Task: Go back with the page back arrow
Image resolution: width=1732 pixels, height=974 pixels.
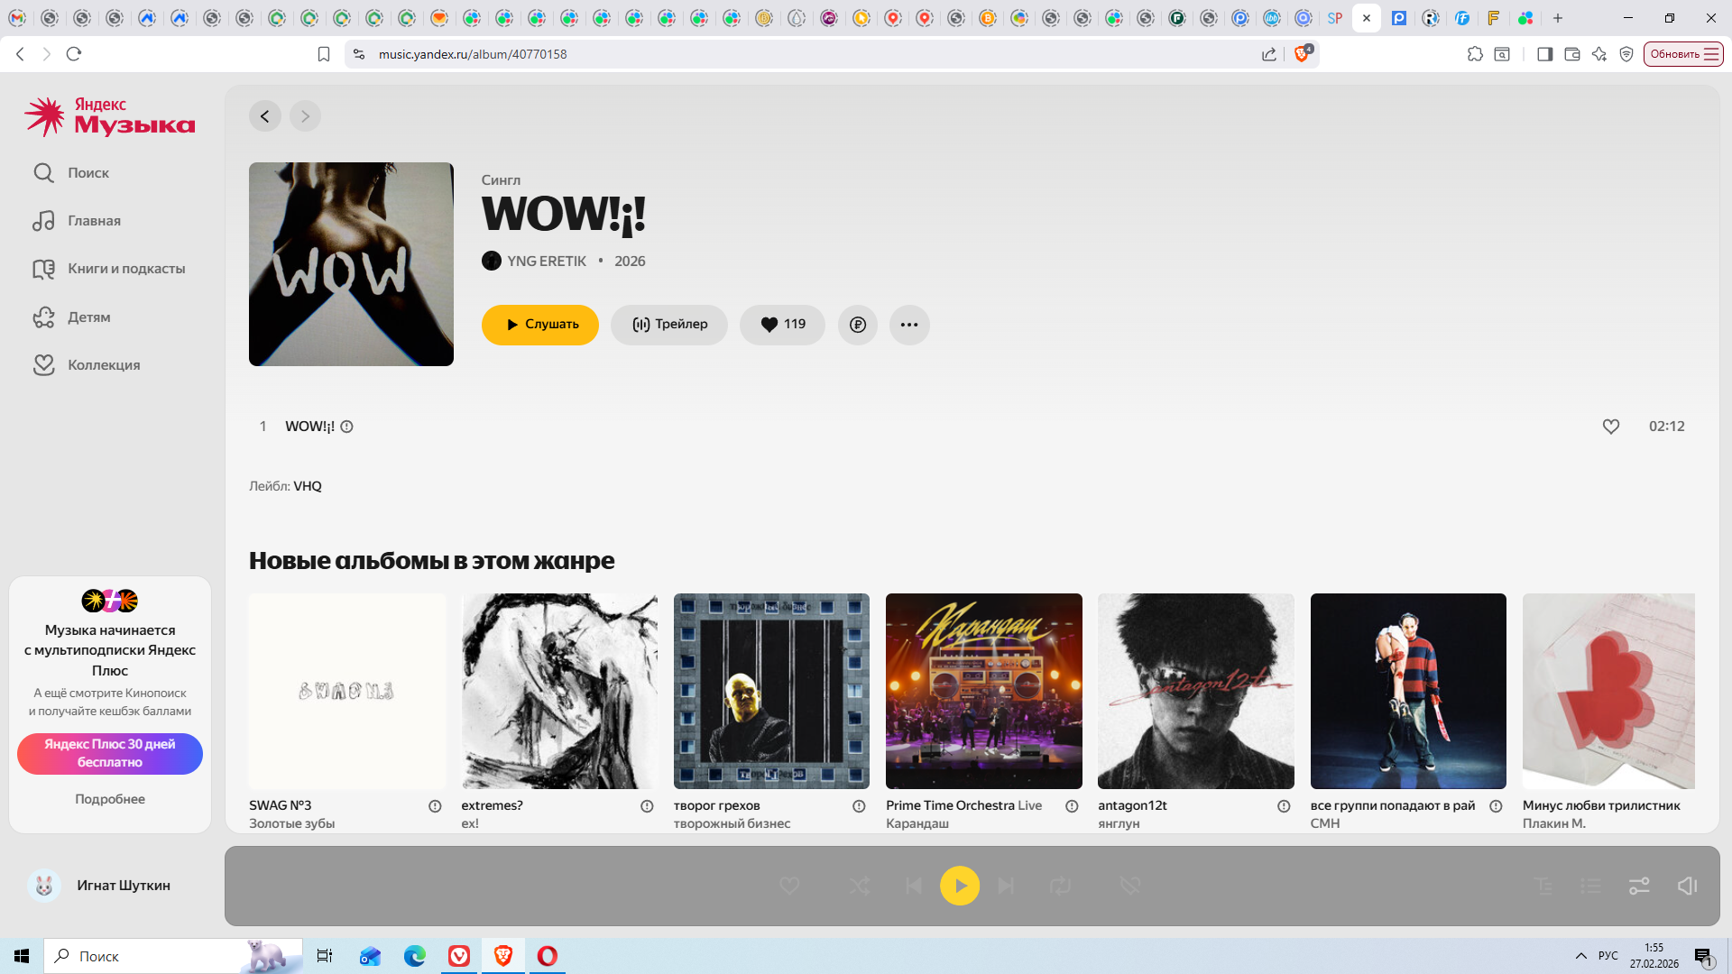Action: (264, 116)
